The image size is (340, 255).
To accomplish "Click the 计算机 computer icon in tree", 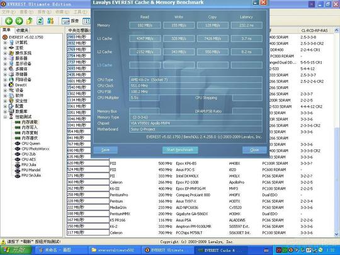I will (11, 43).
